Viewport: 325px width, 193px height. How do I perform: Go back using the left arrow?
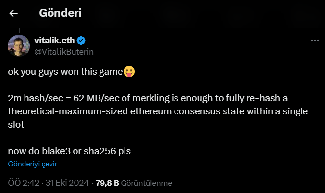tap(13, 13)
